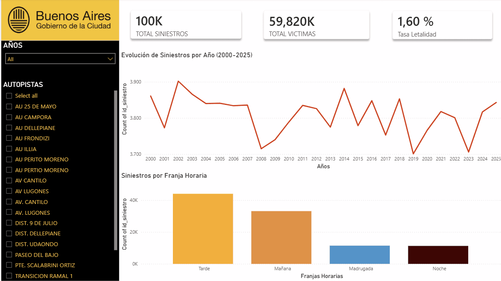
Task: Click the 2008 label on year axis
Action: point(261,159)
